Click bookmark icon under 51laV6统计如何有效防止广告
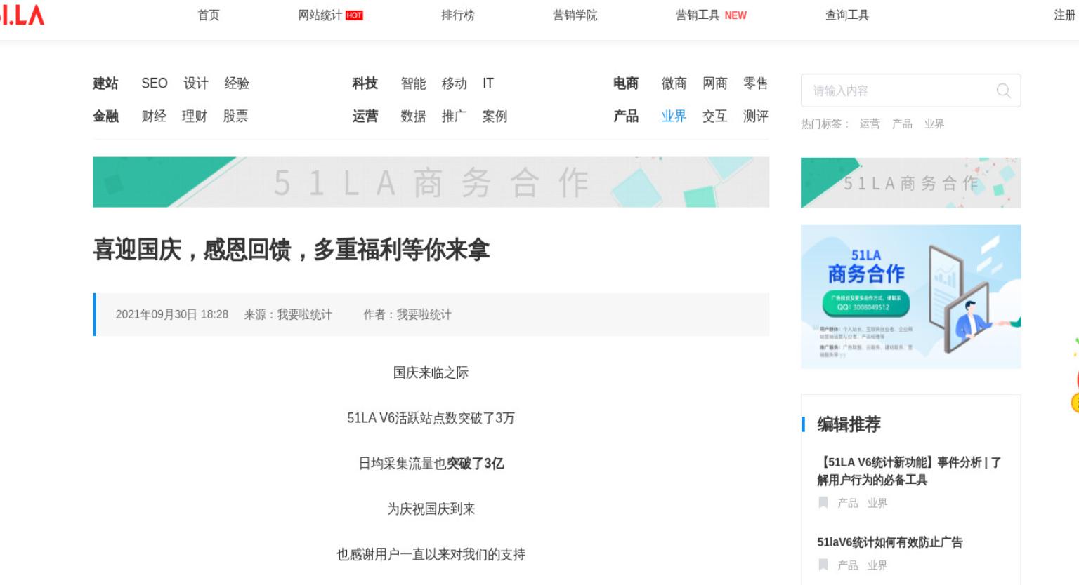Viewport: 1079px width, 585px height. pyautogui.click(x=823, y=565)
